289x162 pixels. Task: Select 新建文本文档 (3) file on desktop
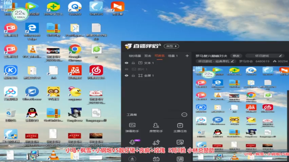click(96, 32)
